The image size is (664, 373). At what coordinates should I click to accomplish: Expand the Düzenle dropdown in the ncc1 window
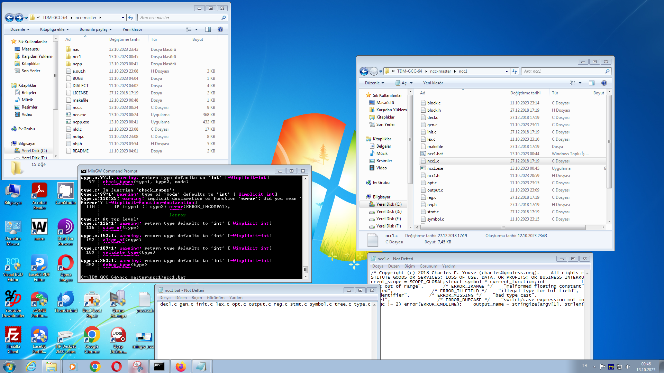pos(374,83)
